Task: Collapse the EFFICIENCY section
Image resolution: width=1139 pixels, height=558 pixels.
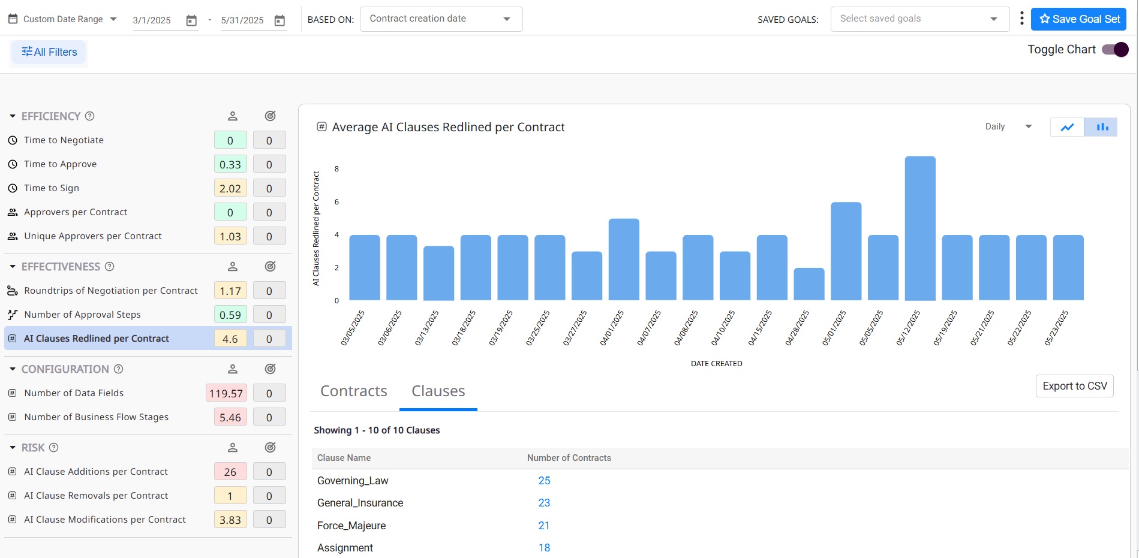Action: [13, 116]
